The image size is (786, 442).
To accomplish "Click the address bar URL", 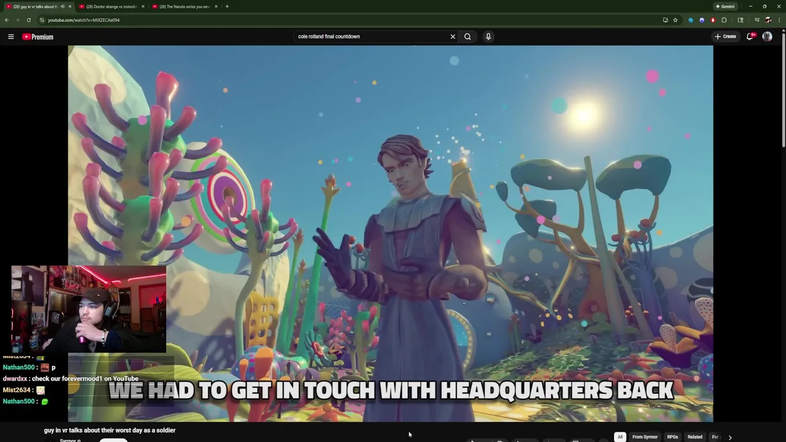I will click(84, 20).
